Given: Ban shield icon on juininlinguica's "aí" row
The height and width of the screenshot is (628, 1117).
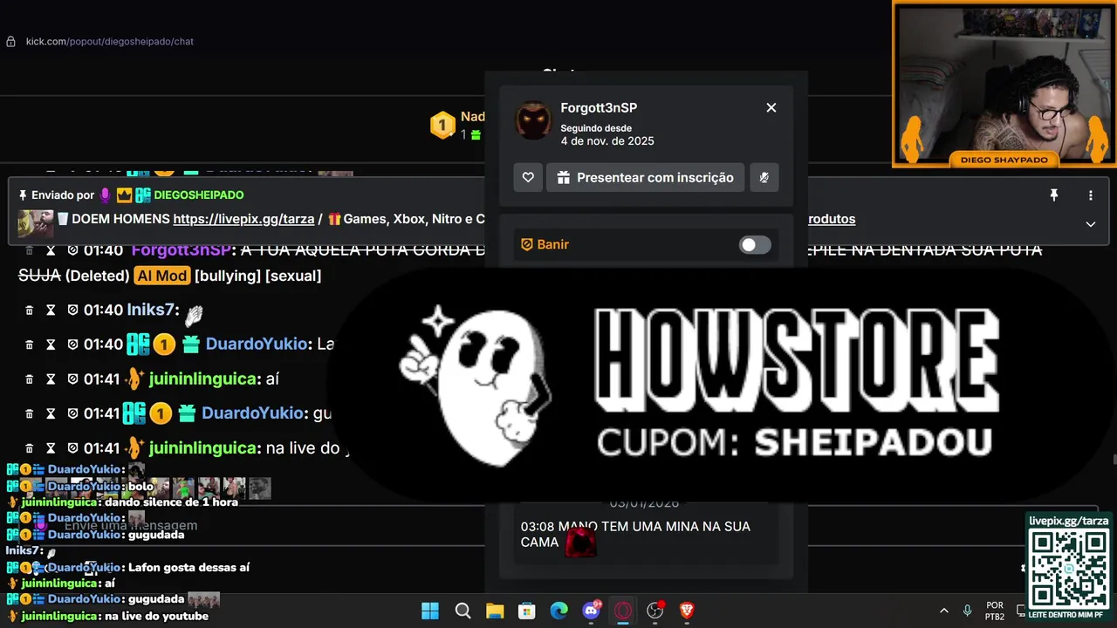Looking at the screenshot, I should pos(72,379).
